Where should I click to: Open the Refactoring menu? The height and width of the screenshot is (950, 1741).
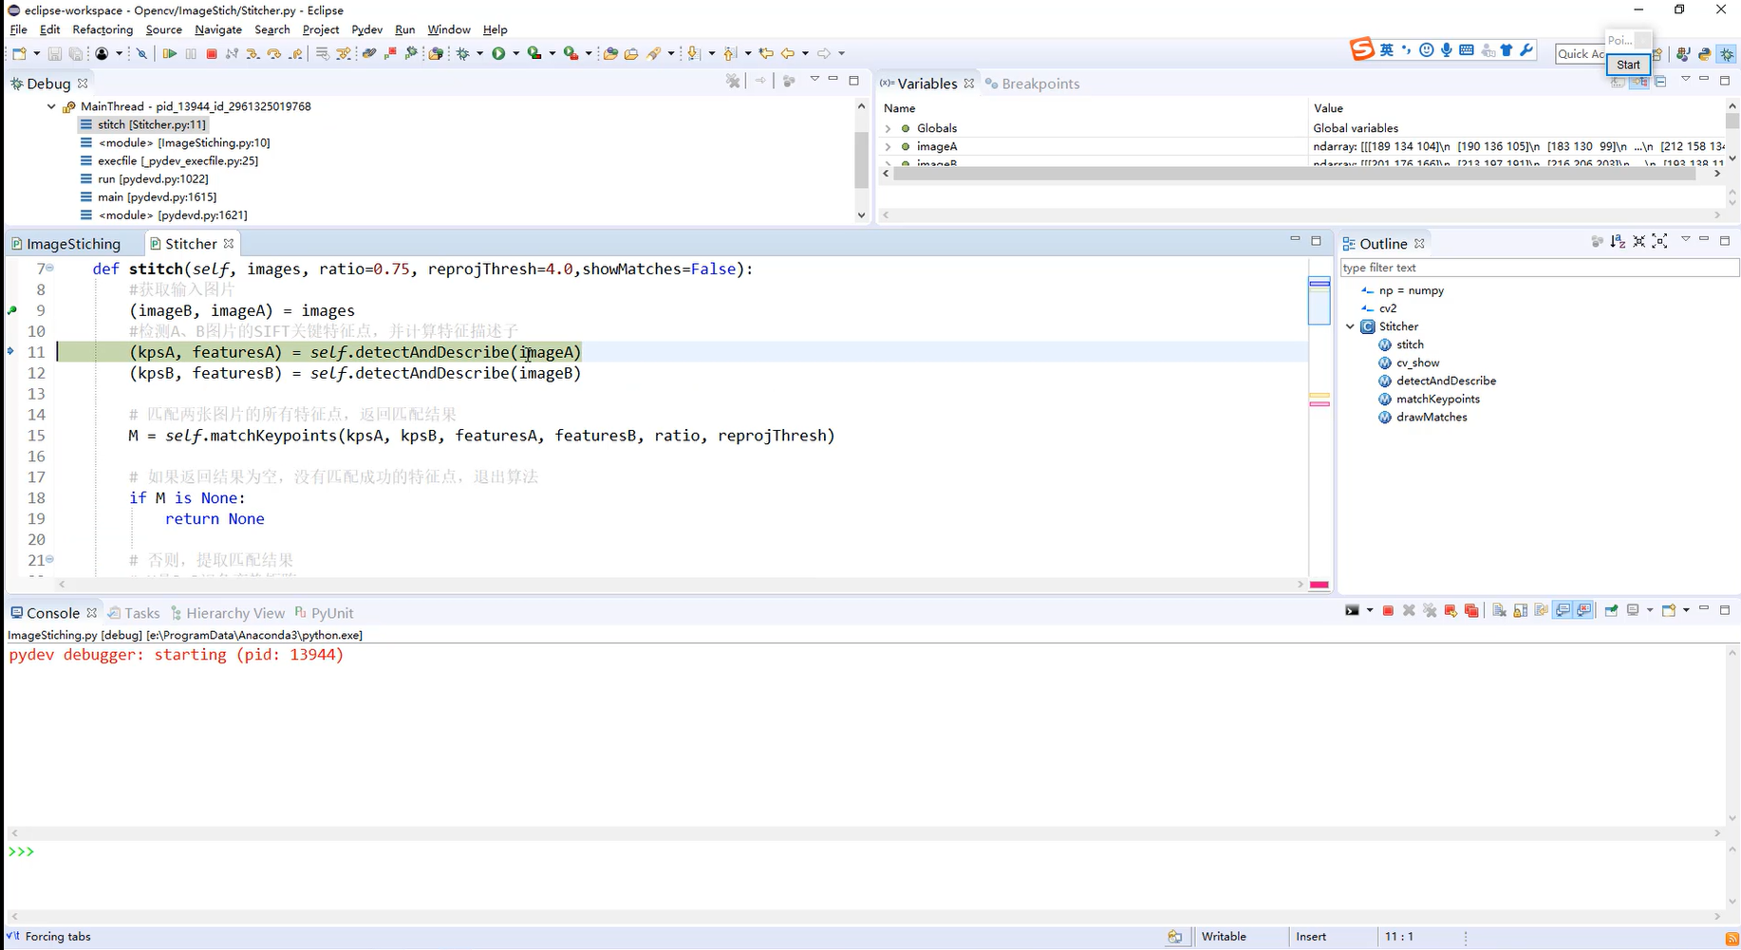tap(103, 29)
